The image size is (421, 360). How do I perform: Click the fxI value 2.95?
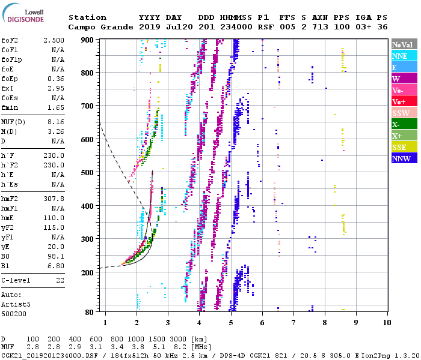(x=56, y=88)
